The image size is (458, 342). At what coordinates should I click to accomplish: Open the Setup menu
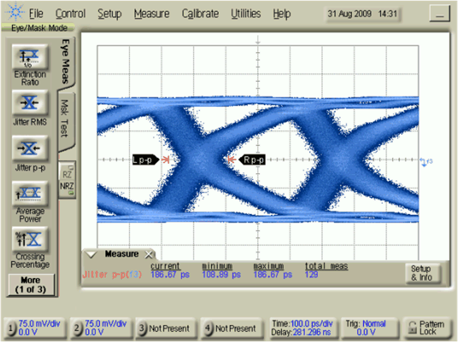click(109, 14)
